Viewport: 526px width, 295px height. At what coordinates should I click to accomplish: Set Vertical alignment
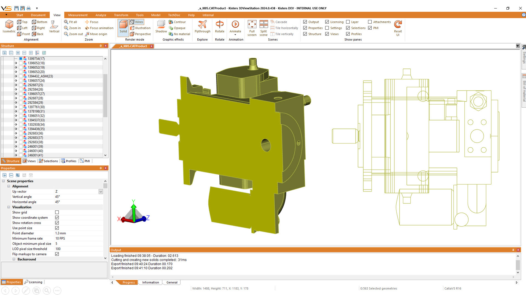click(x=54, y=26)
